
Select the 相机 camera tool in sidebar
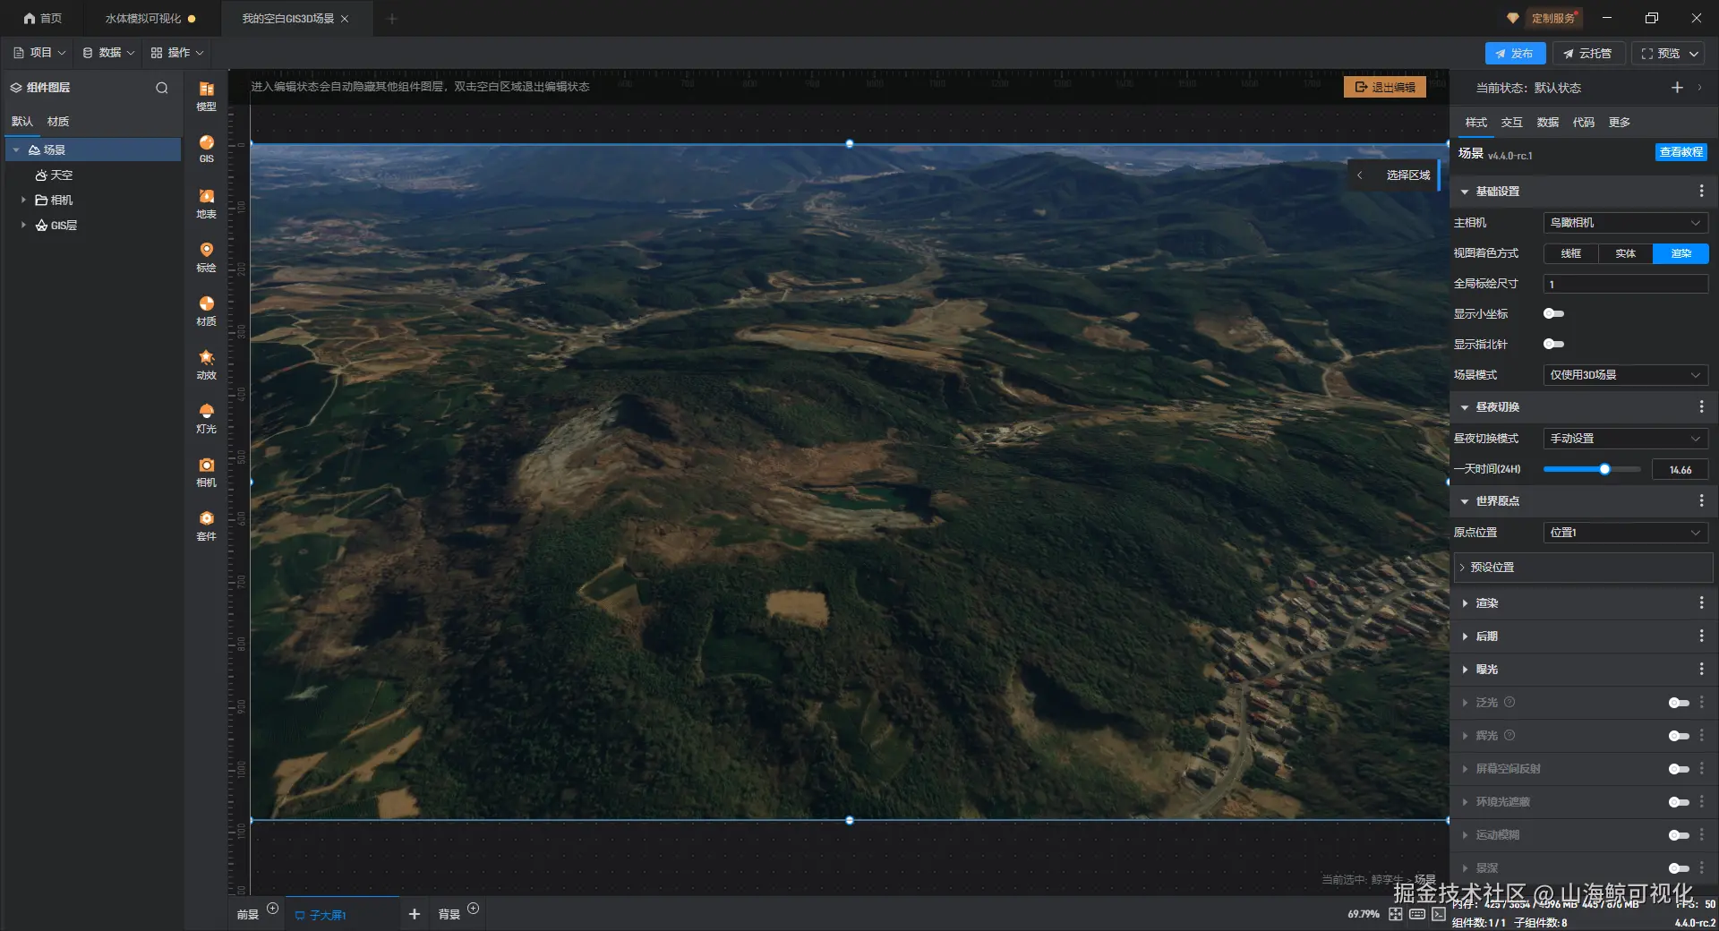pyautogui.click(x=206, y=472)
